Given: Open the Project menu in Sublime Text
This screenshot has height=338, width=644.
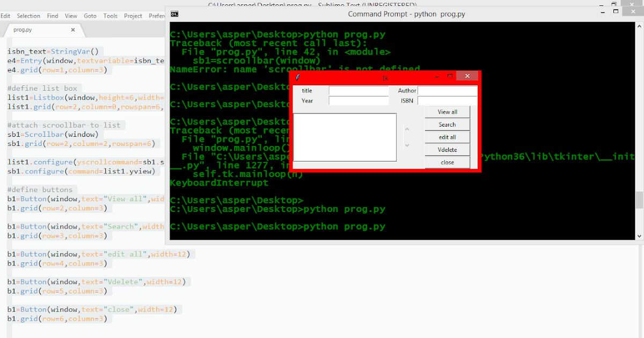Looking at the screenshot, I should [x=133, y=16].
